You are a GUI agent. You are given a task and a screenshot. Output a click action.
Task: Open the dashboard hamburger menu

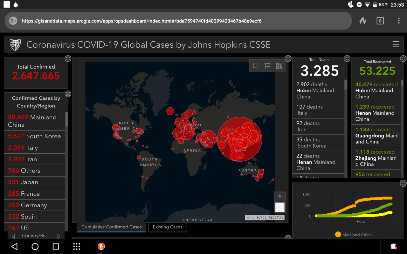point(396,44)
